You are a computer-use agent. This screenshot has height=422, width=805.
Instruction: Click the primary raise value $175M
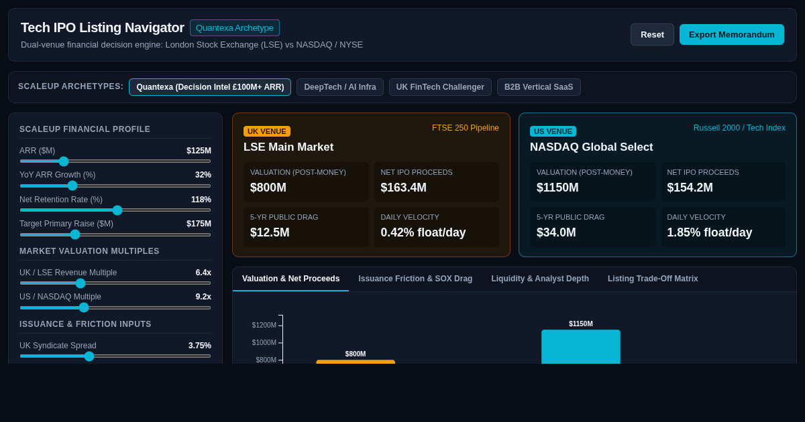click(199, 224)
